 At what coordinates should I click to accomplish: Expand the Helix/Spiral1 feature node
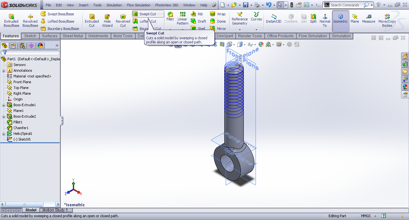click(4, 134)
